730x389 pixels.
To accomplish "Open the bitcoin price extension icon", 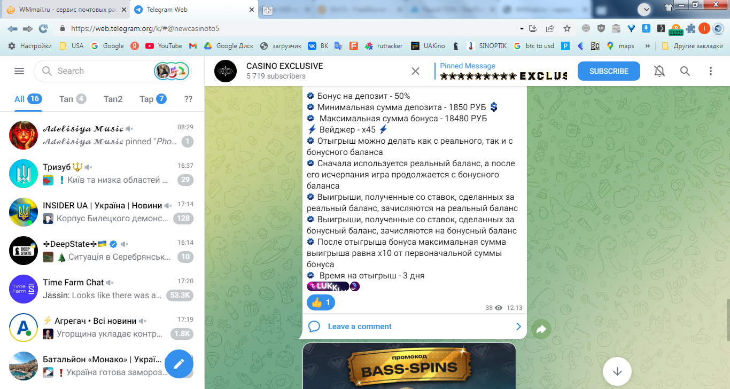I will pyautogui.click(x=676, y=29).
